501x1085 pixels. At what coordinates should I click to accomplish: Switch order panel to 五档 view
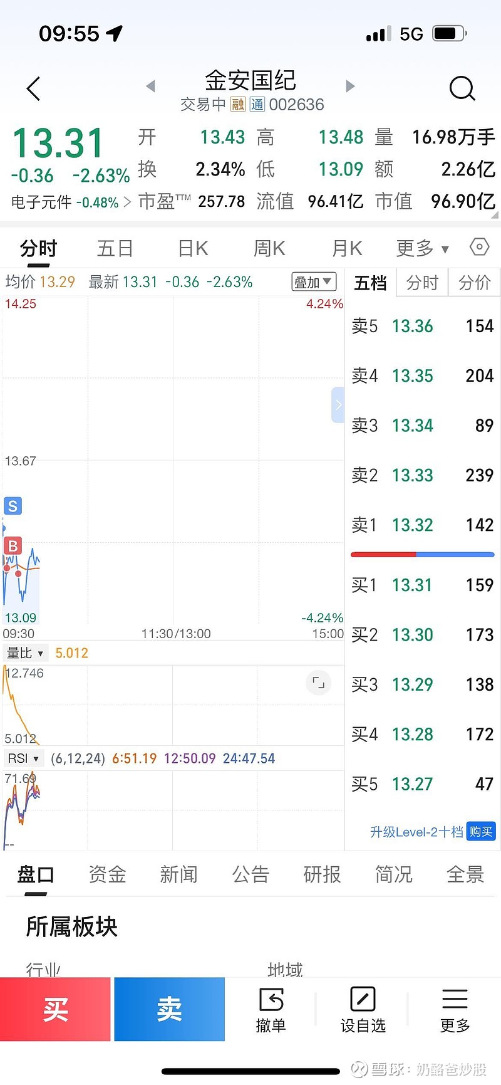[x=370, y=283]
